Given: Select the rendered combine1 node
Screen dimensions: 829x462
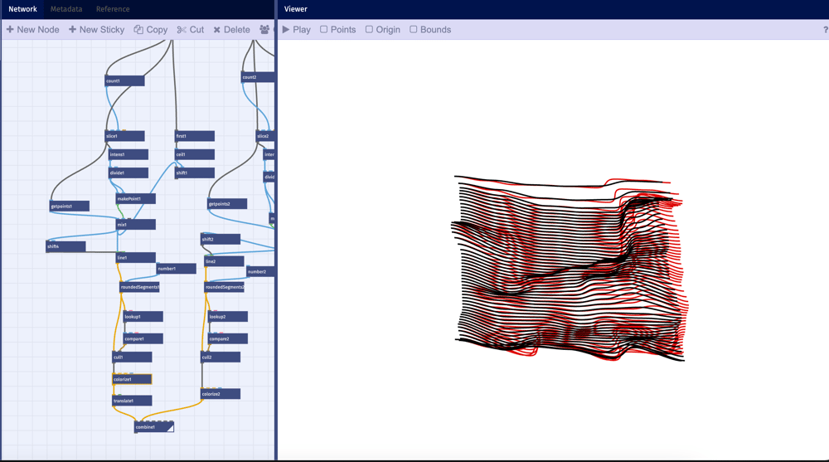Looking at the screenshot, I should [154, 427].
